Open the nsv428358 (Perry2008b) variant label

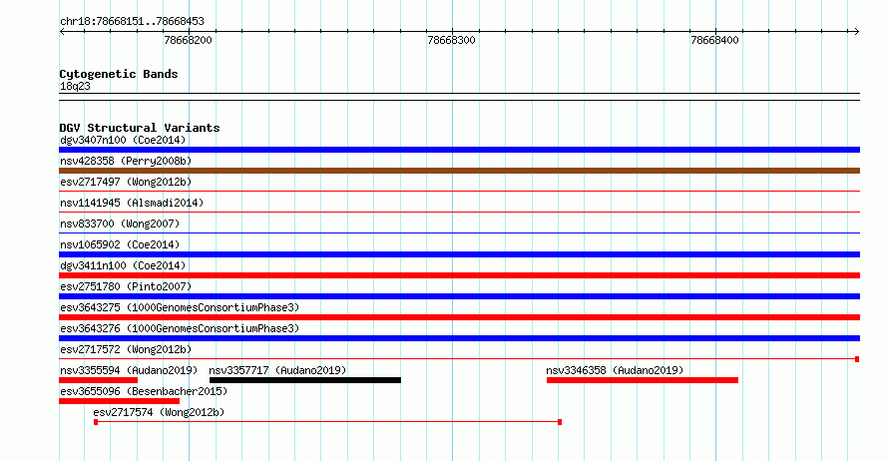click(126, 161)
